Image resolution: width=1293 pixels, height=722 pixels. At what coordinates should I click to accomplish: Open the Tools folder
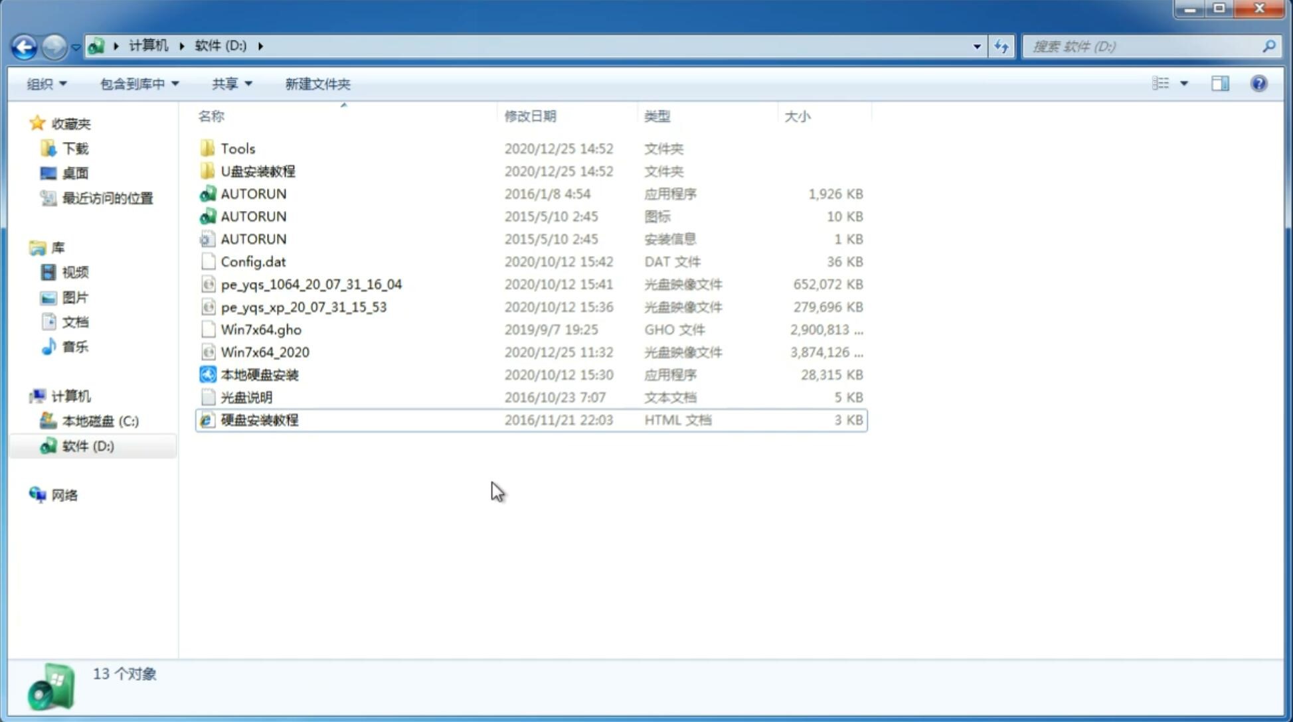point(238,148)
